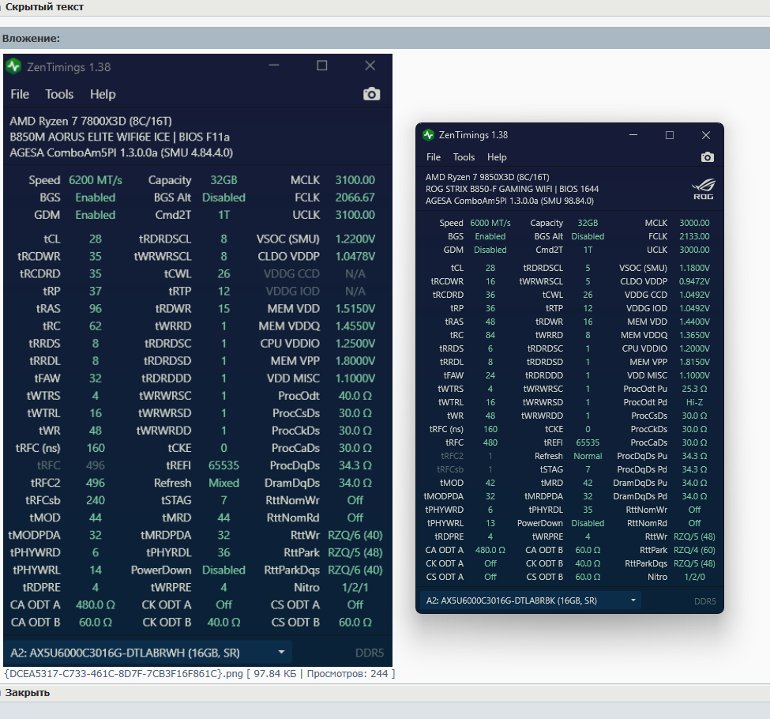This screenshot has width=770, height=719.
Task: Click the VSOC (SMU) 1.2200V value
Action: click(355, 239)
